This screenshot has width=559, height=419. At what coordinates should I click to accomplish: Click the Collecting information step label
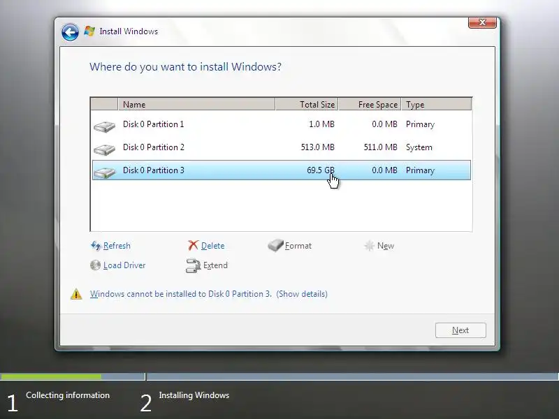coord(68,395)
